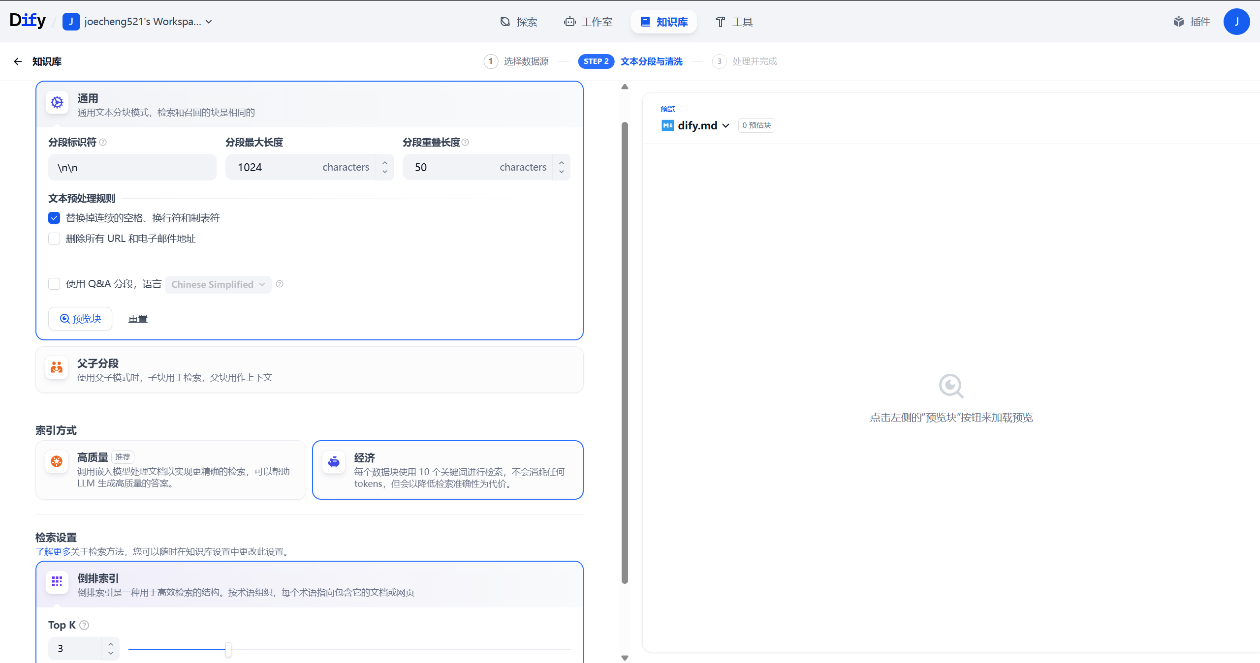The width and height of the screenshot is (1260, 663).
Task: Uncheck 替换掉连续的空格、换行符和制表符
Action: click(54, 217)
